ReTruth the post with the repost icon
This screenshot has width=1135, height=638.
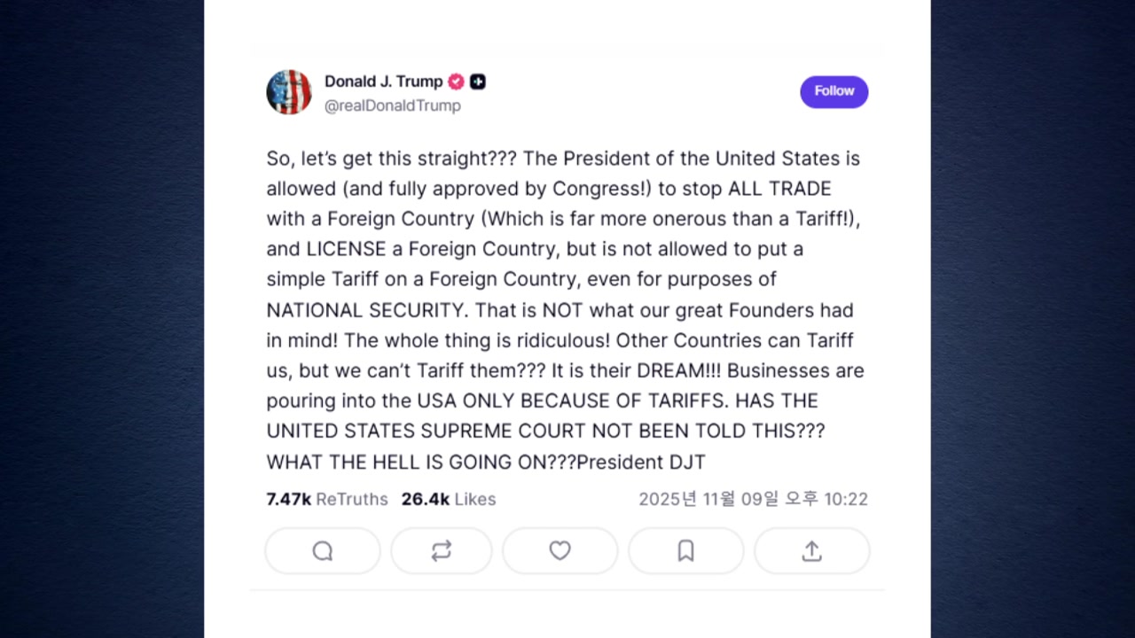(x=442, y=551)
